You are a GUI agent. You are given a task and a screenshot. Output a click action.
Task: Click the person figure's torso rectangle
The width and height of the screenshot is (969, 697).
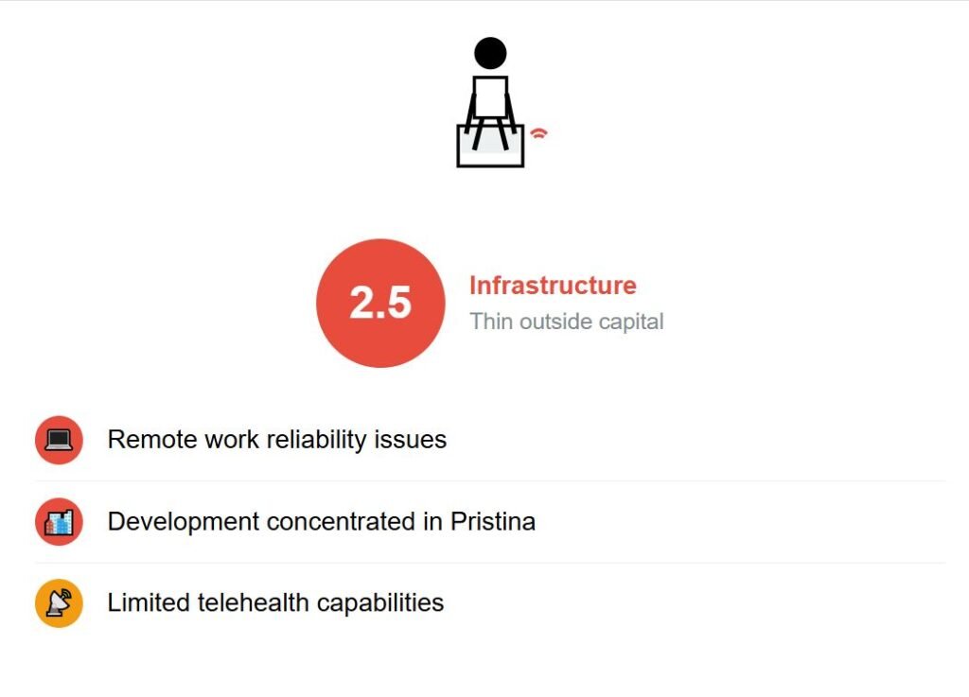490,95
